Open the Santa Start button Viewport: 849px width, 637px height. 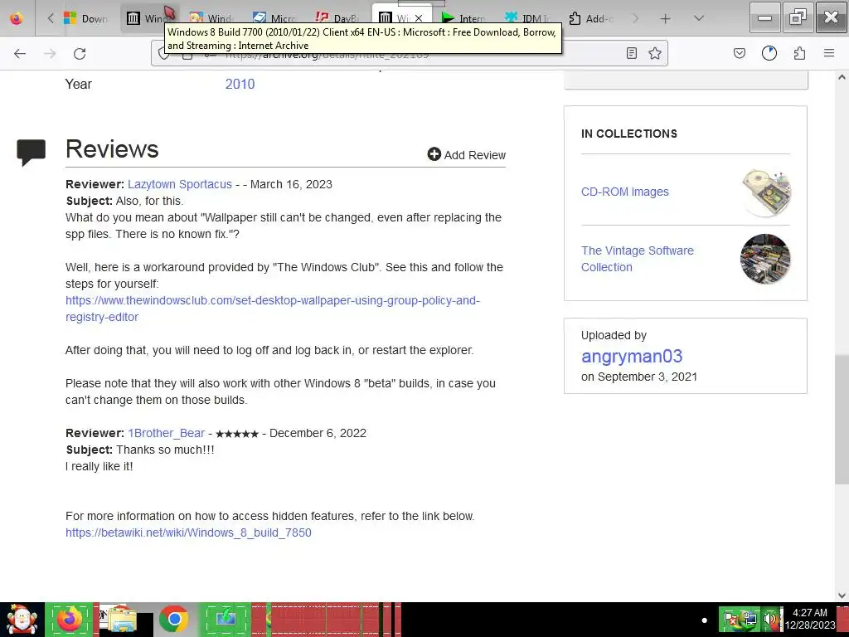pos(22,619)
